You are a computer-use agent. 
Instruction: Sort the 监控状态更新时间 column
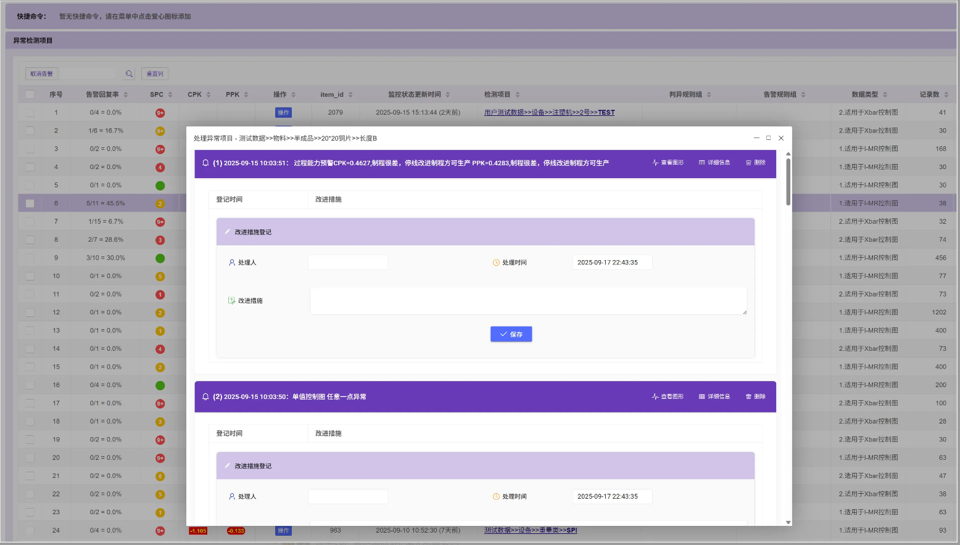(x=448, y=95)
